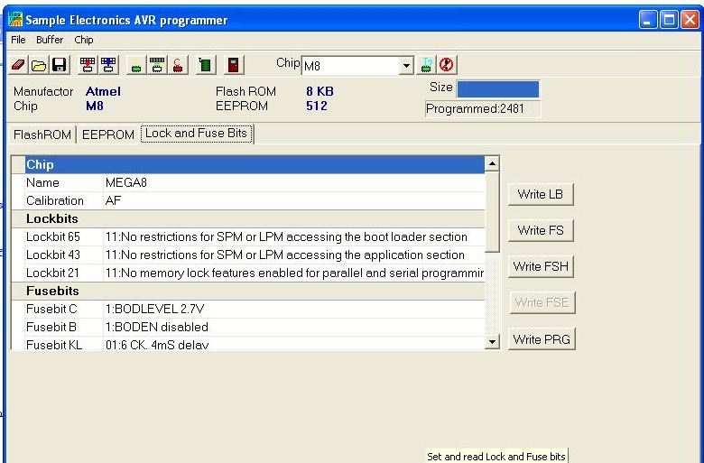Click the floppy disk save icon
Image resolution: width=704 pixels, height=463 pixels.
point(59,65)
